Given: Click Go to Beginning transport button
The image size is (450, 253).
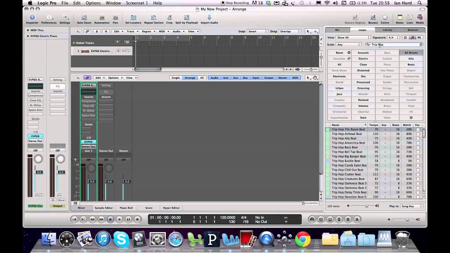Looking at the screenshot, I should coord(74,219).
